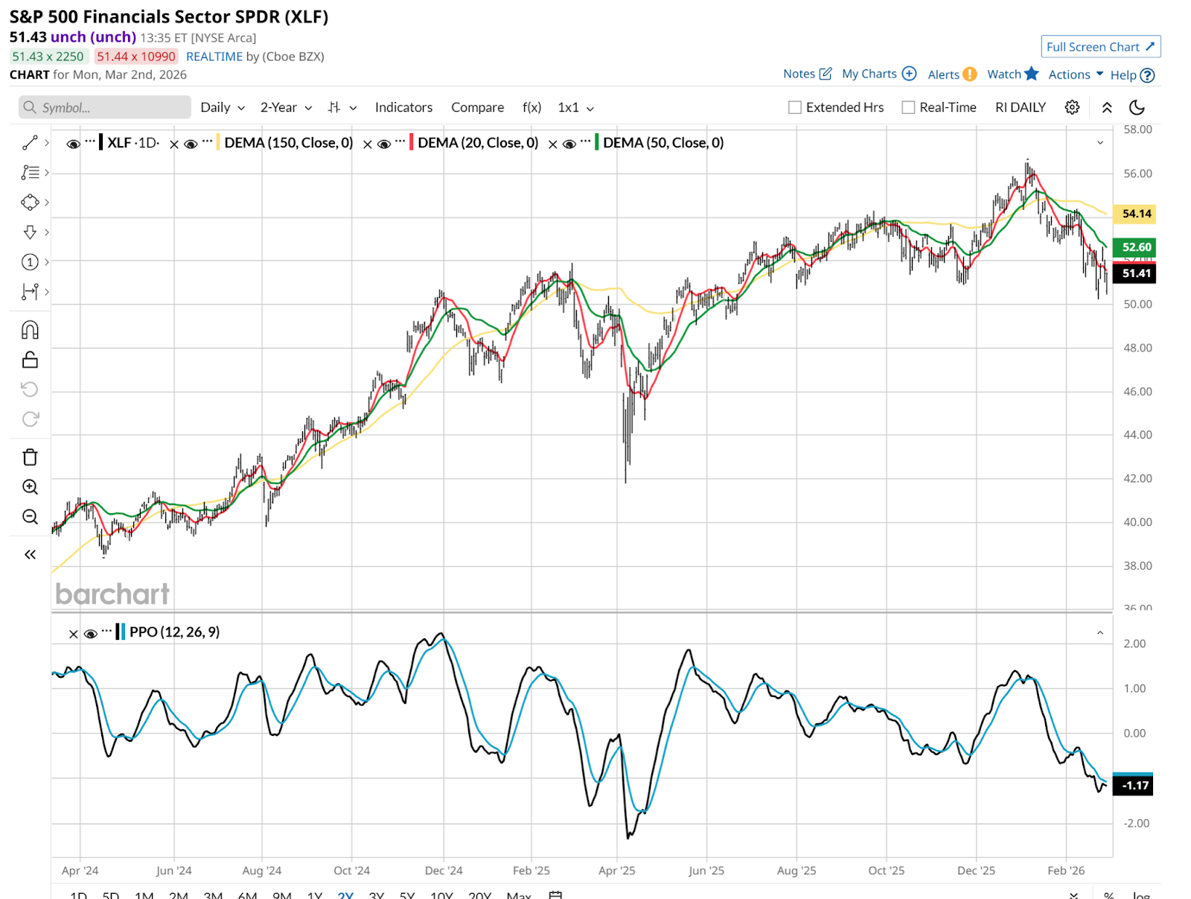Viewport: 1191px width, 899px height.
Task: Click the magnet snap tool icon
Action: [x=30, y=330]
